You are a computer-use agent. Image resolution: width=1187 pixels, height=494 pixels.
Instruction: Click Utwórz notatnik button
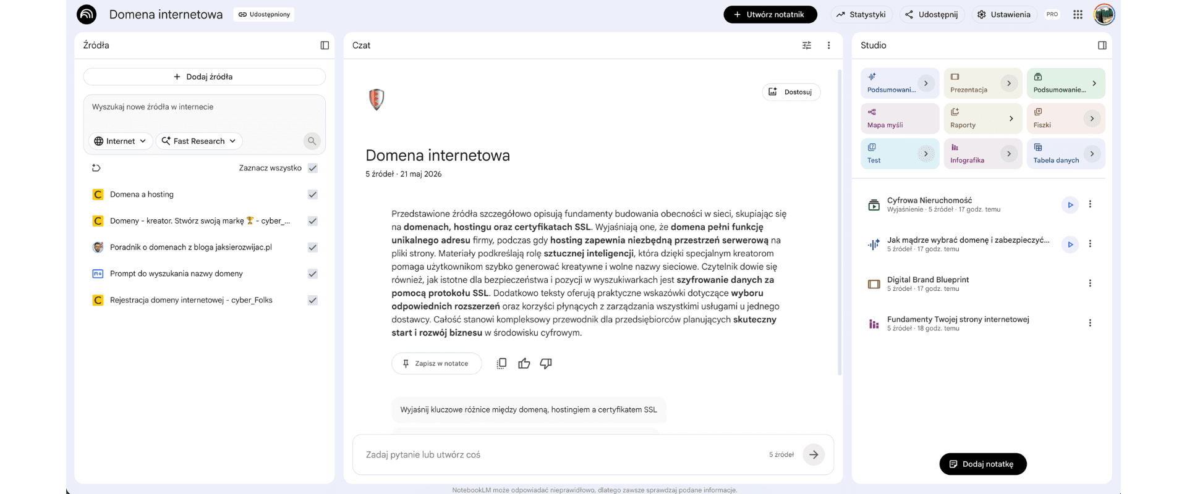[770, 14]
